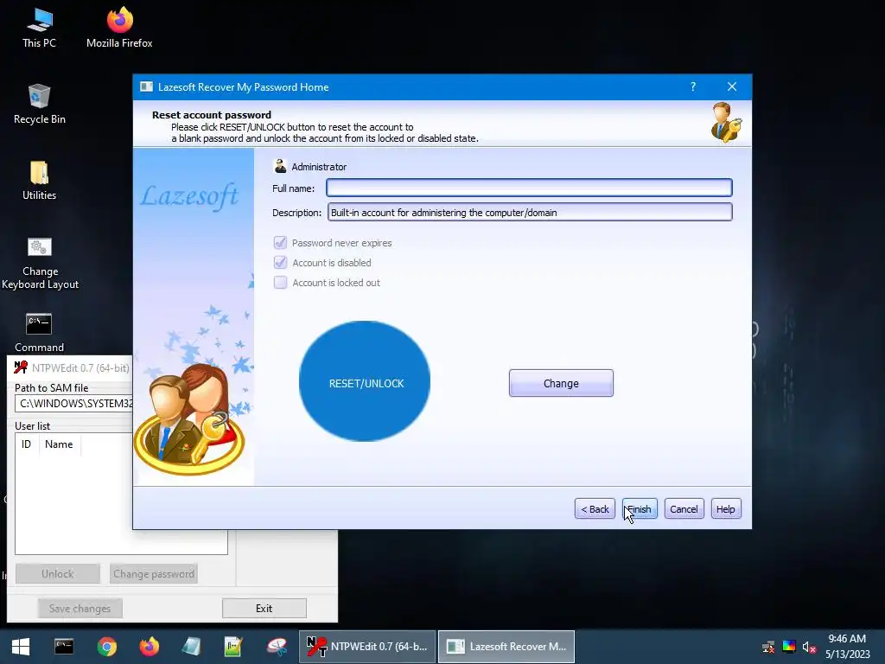Click Change password in NTPWEdit
Screen dimensions: 885x664
point(154,574)
